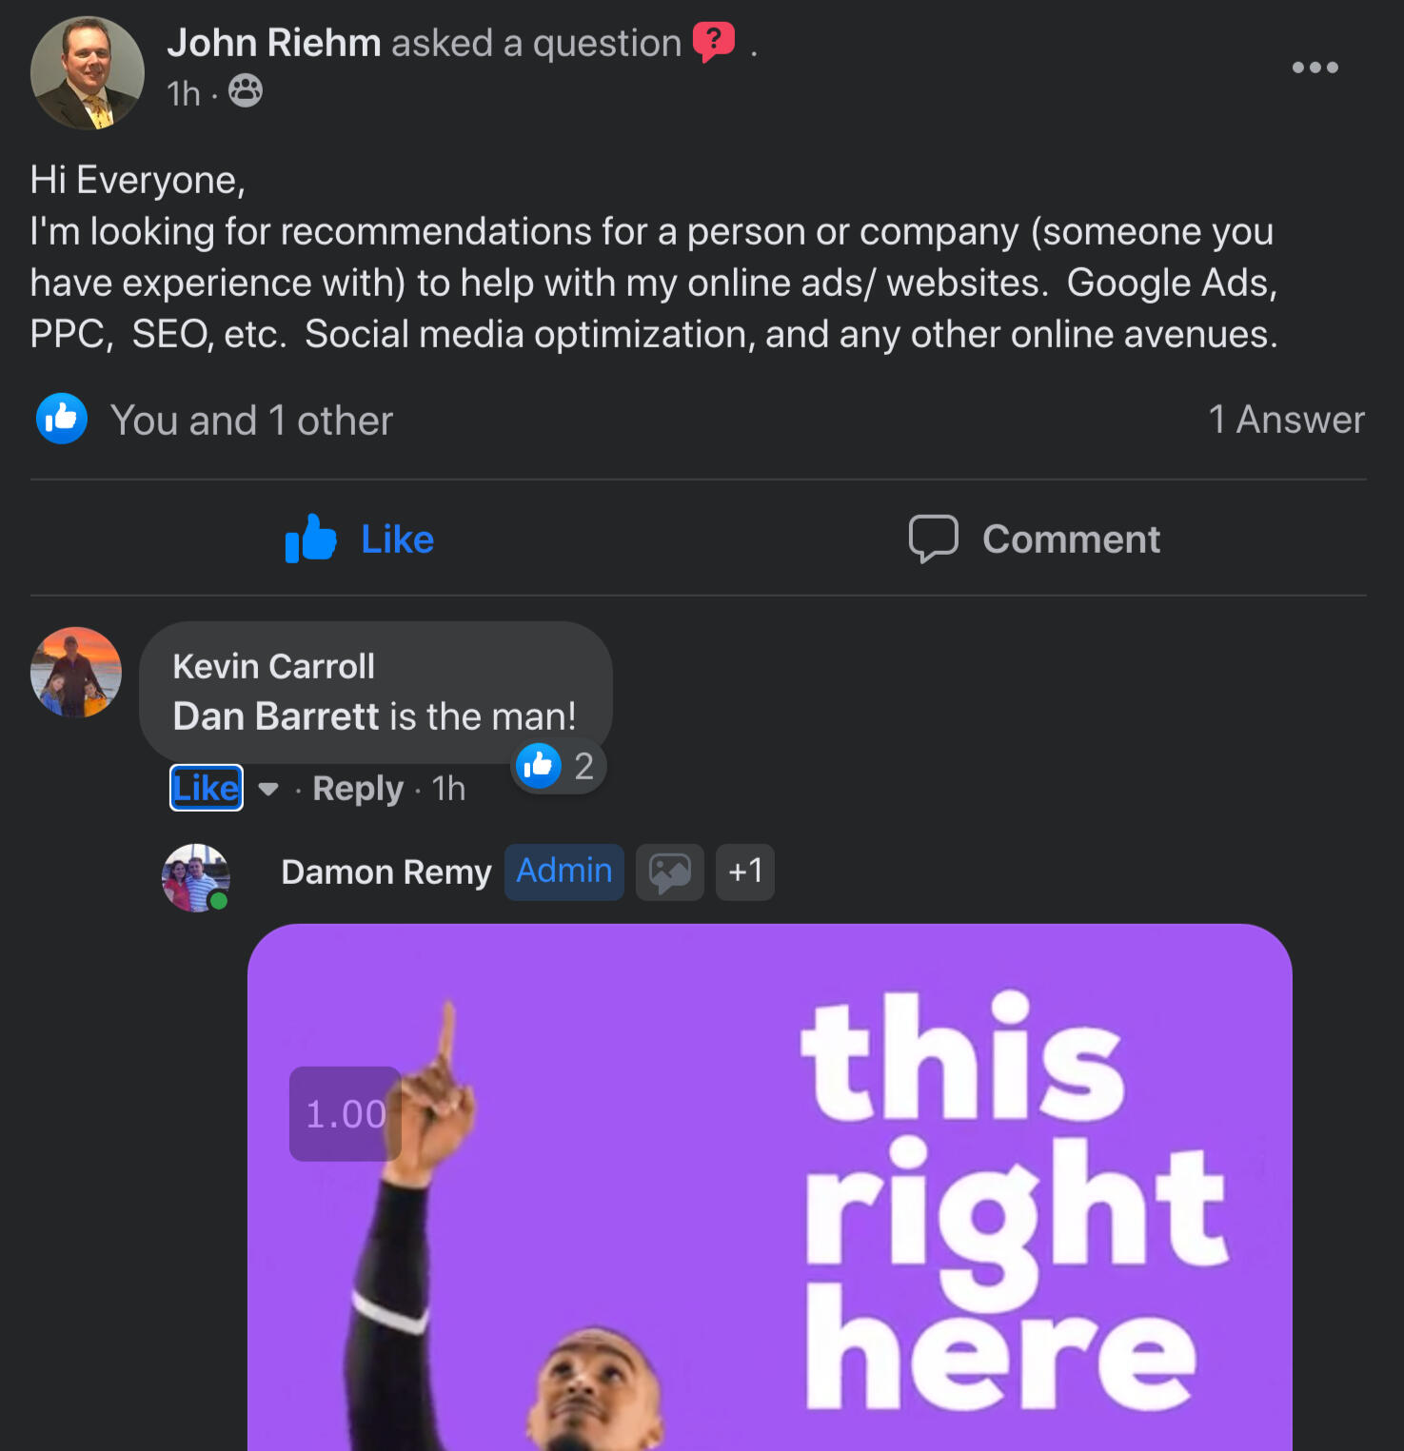Expand the reaction dropdown arrow beside comment Like
1404x1451 pixels.
(x=268, y=789)
